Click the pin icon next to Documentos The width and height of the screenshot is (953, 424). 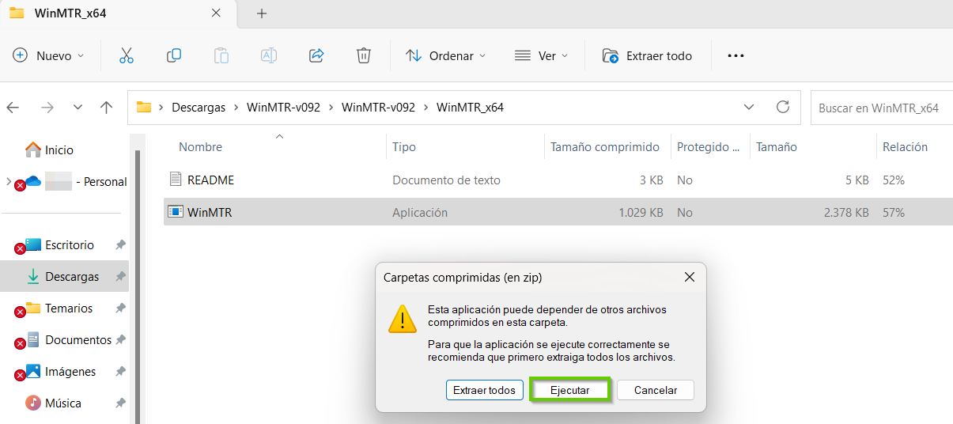tap(120, 340)
